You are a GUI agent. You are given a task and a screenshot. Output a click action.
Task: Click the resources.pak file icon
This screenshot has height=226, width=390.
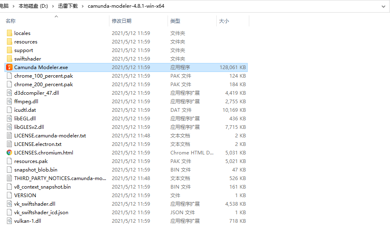tap(9, 161)
